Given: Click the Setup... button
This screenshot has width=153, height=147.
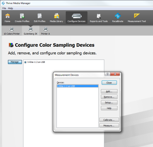Looking at the screenshot, I should click(109, 103).
